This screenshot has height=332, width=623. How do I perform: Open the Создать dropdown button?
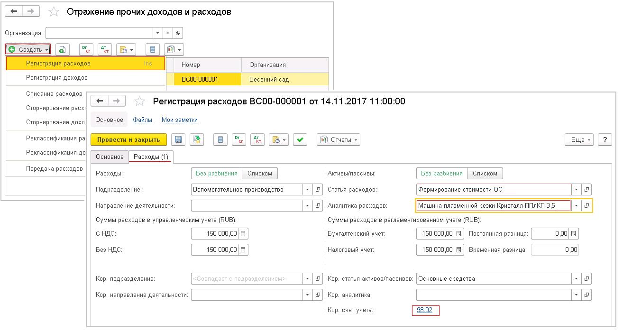coord(28,49)
